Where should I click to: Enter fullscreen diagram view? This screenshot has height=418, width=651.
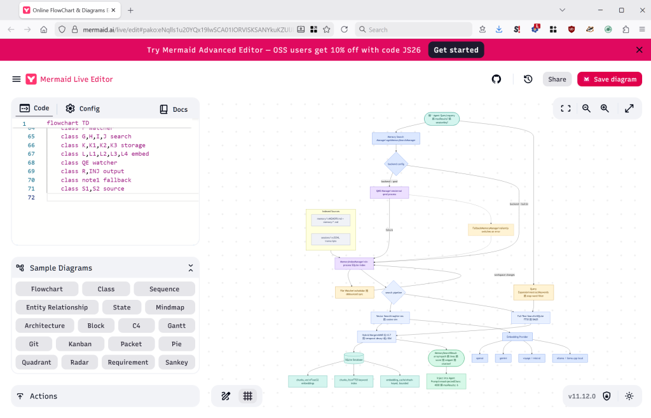pyautogui.click(x=565, y=108)
